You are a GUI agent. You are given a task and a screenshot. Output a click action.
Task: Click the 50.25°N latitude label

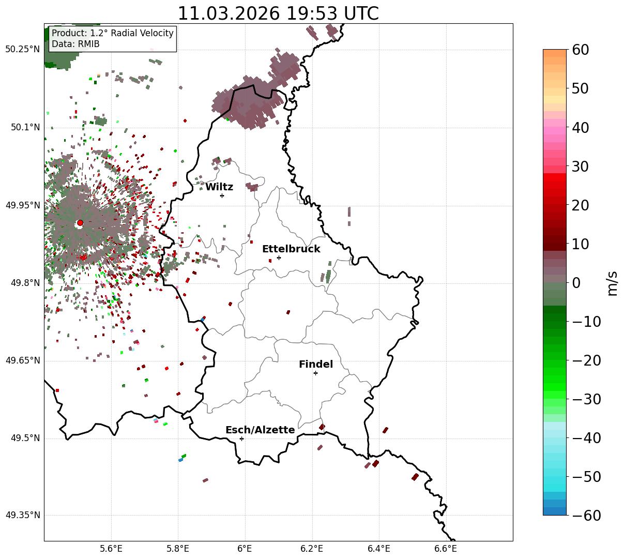(x=23, y=50)
